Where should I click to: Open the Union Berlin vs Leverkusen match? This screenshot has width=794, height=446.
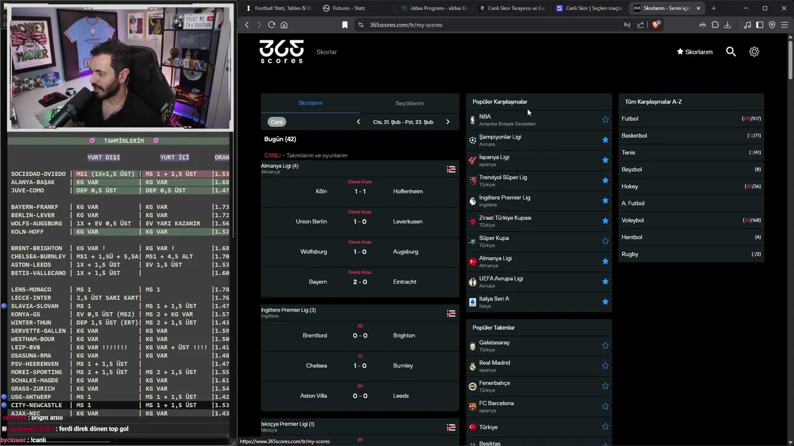pos(360,221)
